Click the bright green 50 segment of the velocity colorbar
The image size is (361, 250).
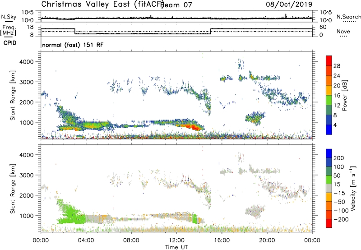[329, 180]
